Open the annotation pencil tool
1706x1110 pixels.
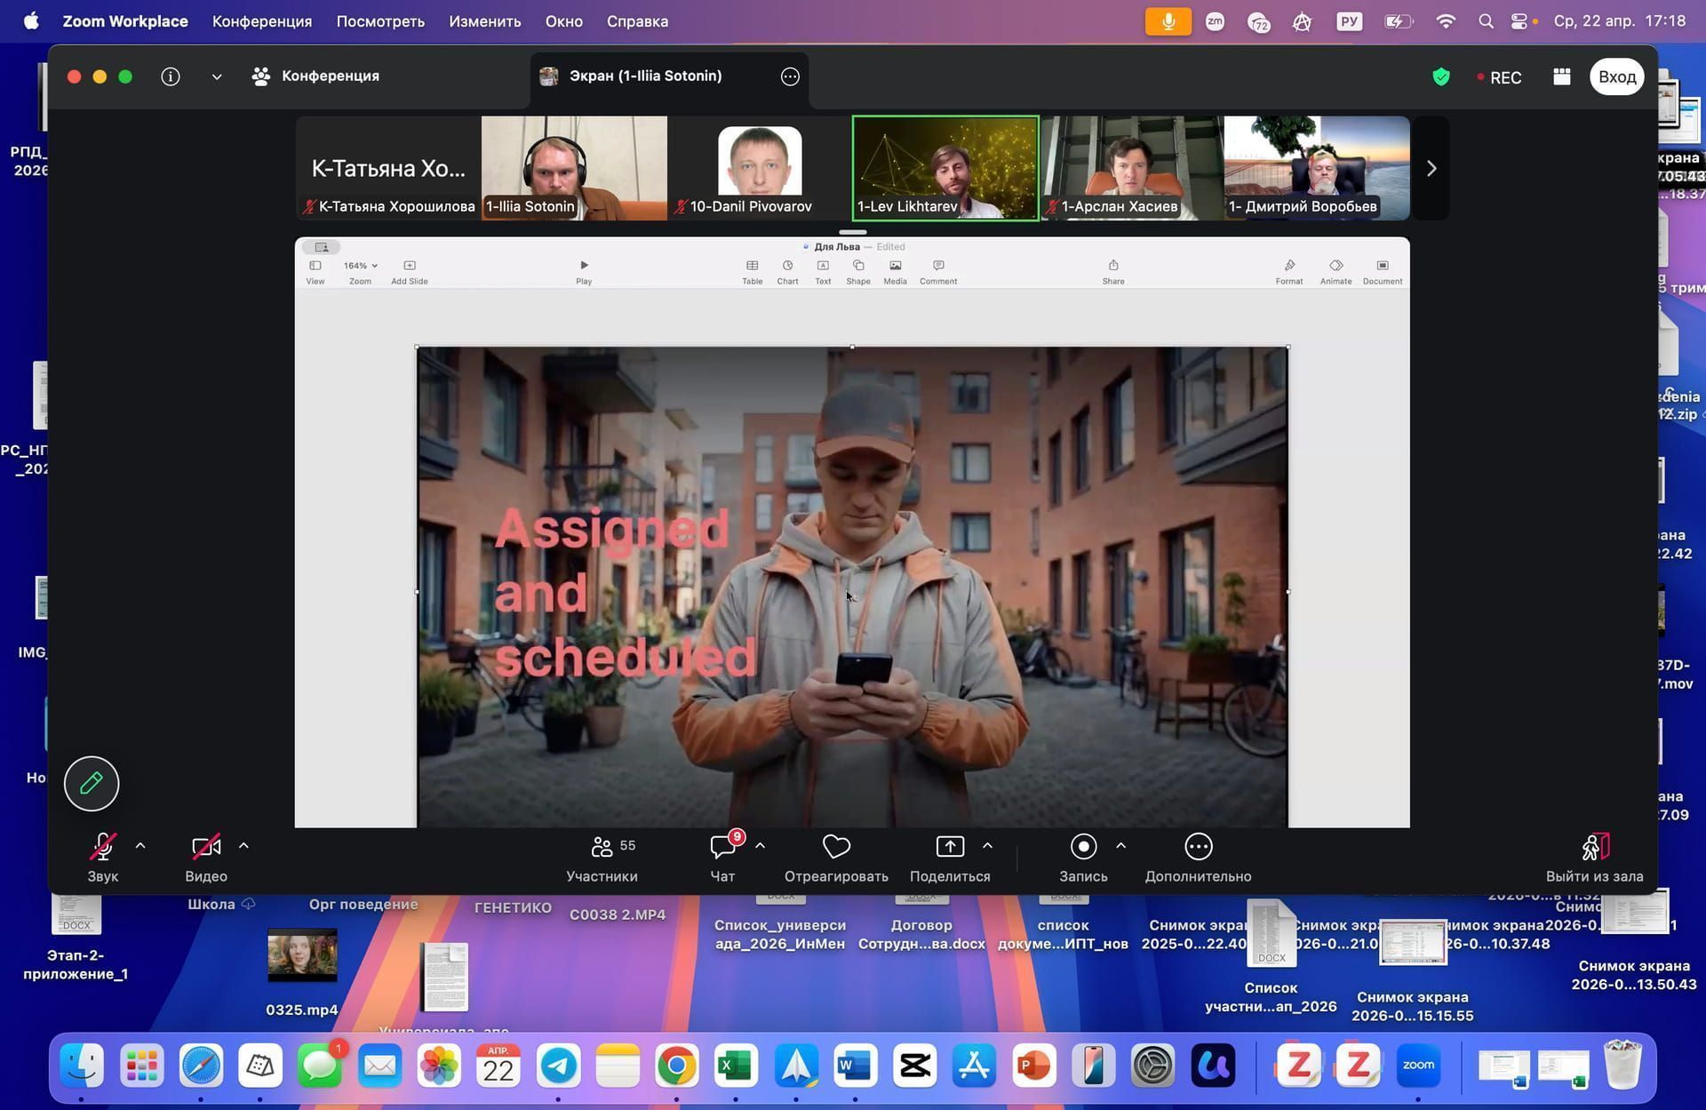tap(92, 783)
